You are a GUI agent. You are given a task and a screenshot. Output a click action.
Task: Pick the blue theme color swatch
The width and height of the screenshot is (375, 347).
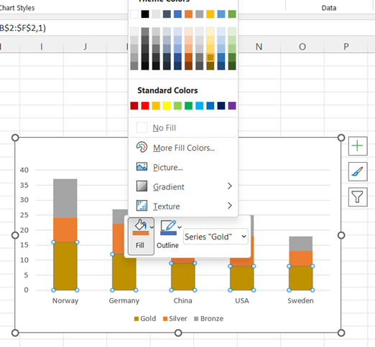point(177,14)
